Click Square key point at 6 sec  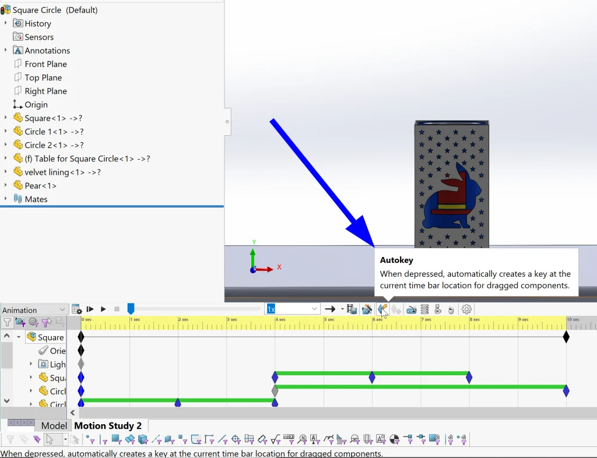pos(372,378)
